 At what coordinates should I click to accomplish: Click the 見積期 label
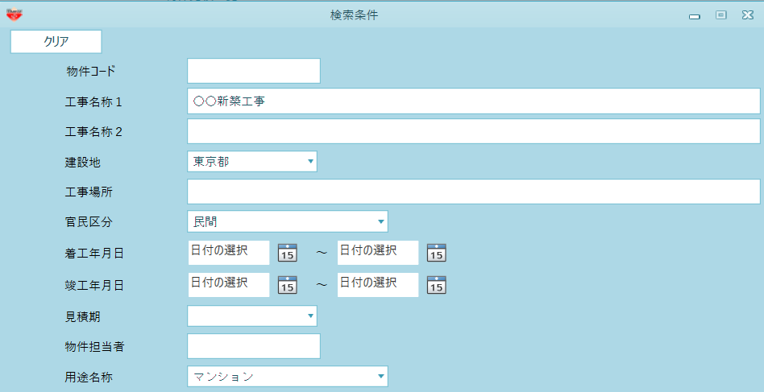click(83, 316)
